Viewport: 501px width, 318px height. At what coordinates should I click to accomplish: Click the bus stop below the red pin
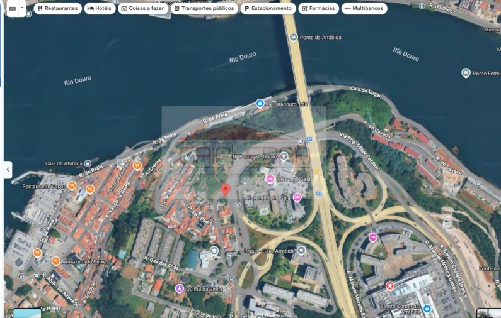pos(237,205)
